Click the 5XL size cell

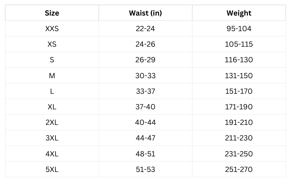(x=52, y=169)
